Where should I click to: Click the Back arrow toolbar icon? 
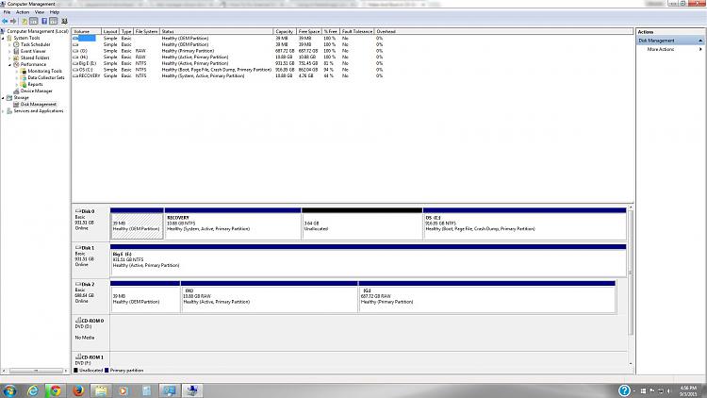point(5,21)
